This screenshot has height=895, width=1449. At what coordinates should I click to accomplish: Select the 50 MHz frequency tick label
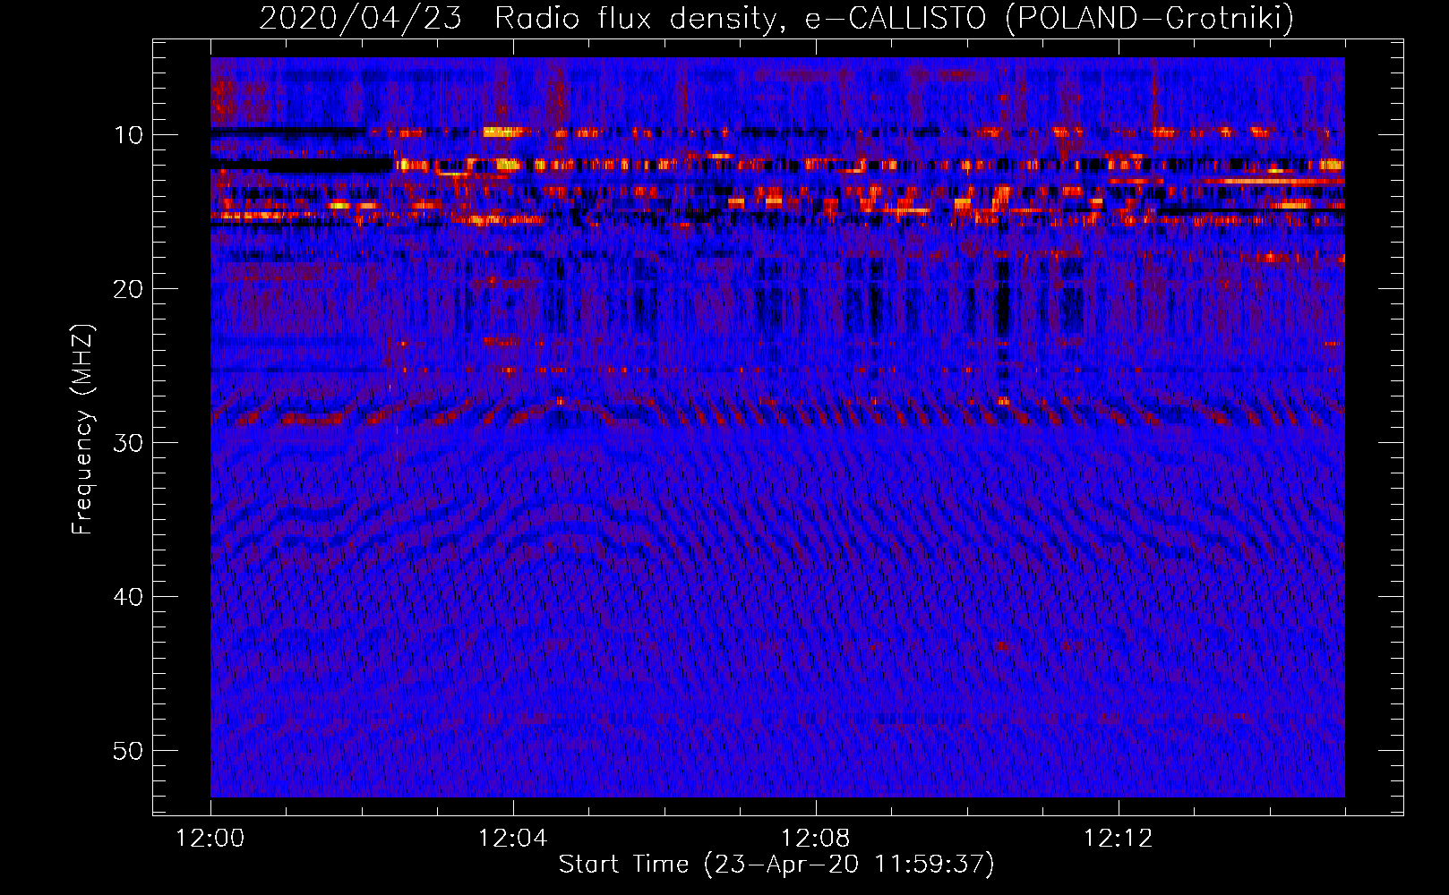pos(128,751)
